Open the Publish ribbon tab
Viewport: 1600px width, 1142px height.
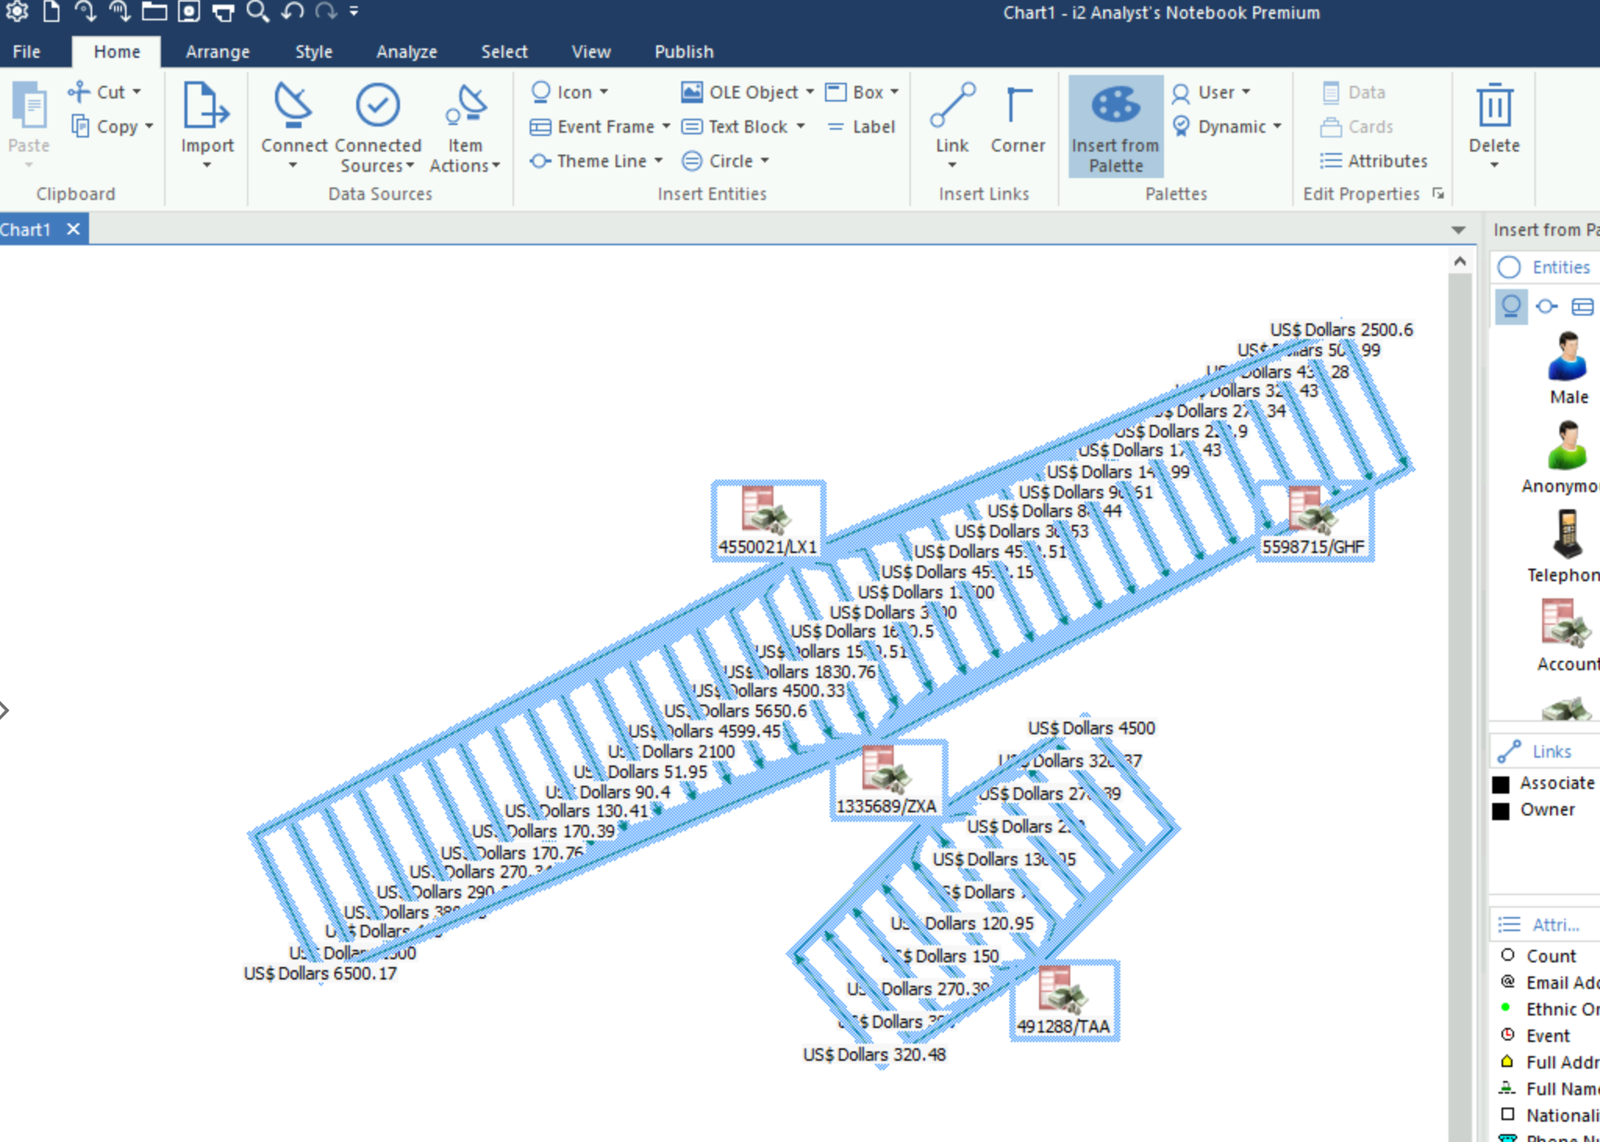684,52
